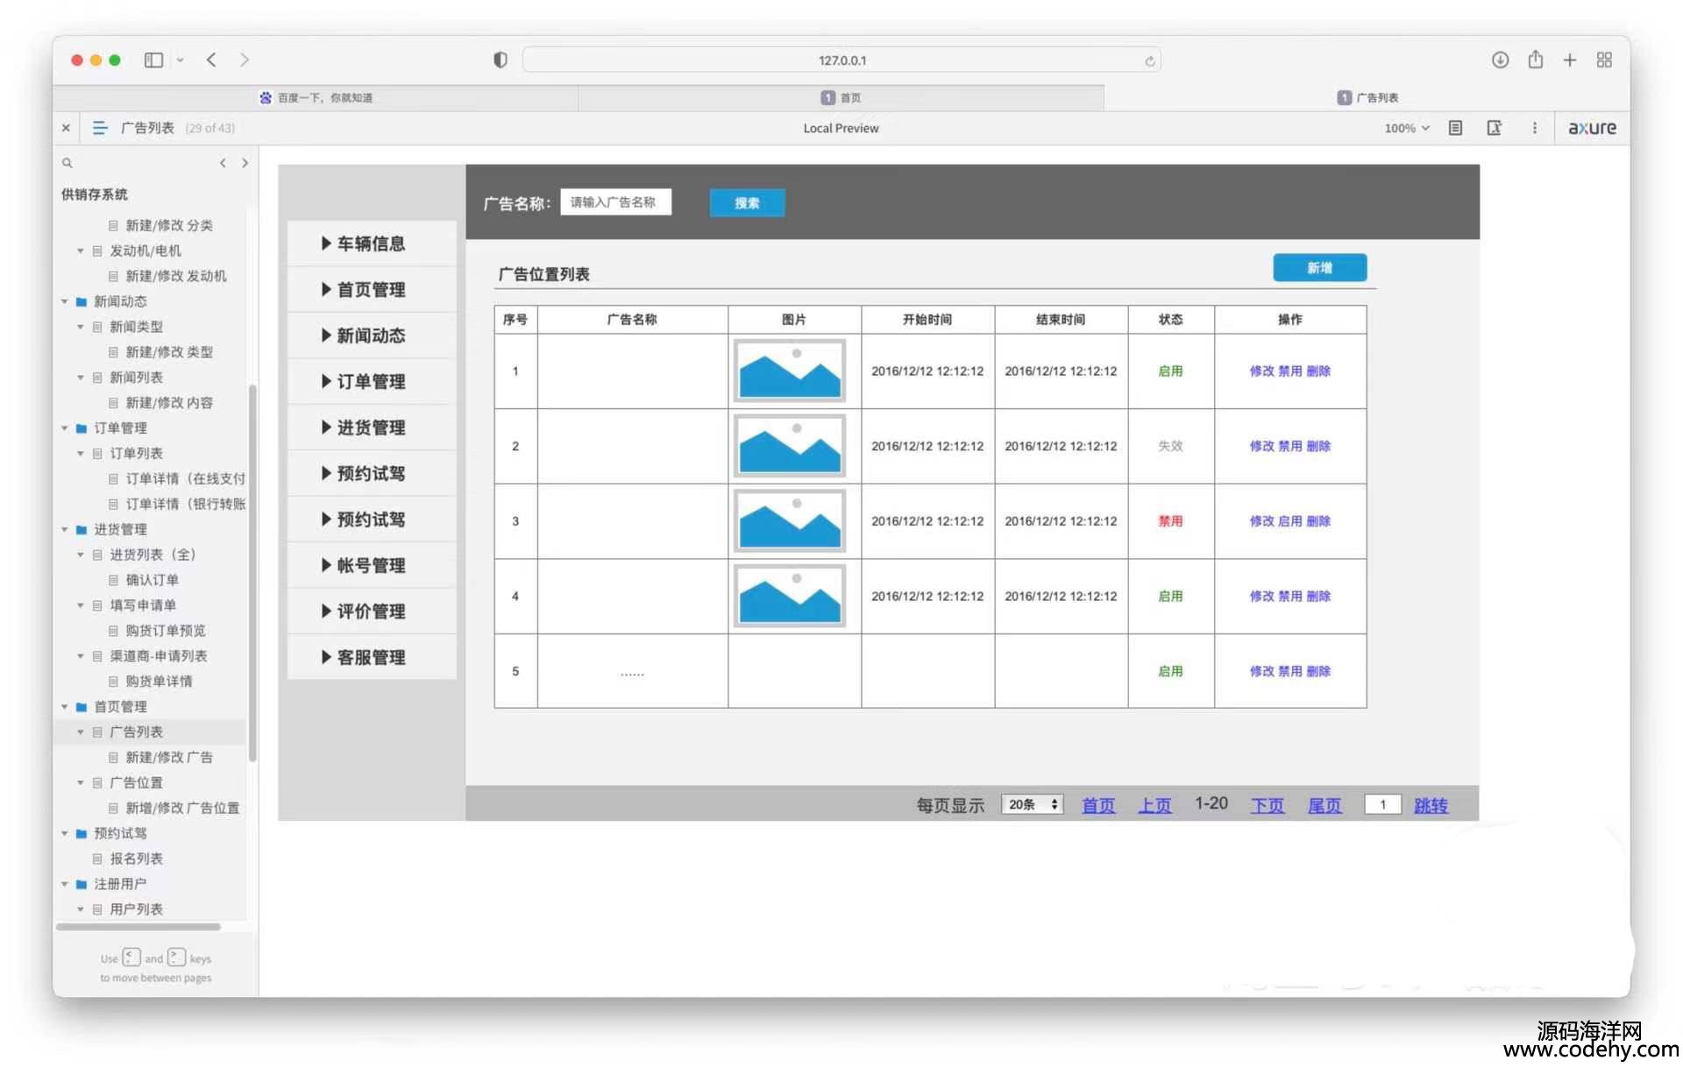Click the privacy shield icon
1683x1067 pixels.
click(500, 60)
